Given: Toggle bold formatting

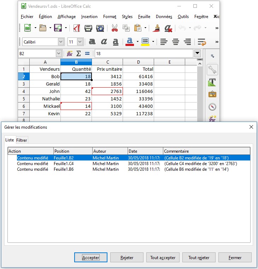Looking at the screenshot, I should point(92,42).
